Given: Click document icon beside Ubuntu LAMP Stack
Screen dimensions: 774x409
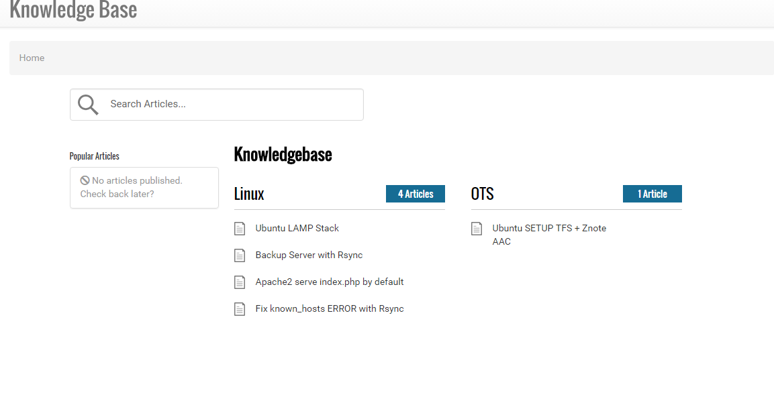Looking at the screenshot, I should click(x=240, y=229).
